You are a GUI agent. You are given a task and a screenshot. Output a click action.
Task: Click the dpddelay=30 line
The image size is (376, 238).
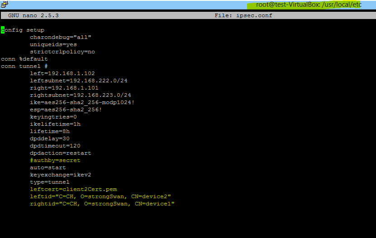(x=50, y=138)
